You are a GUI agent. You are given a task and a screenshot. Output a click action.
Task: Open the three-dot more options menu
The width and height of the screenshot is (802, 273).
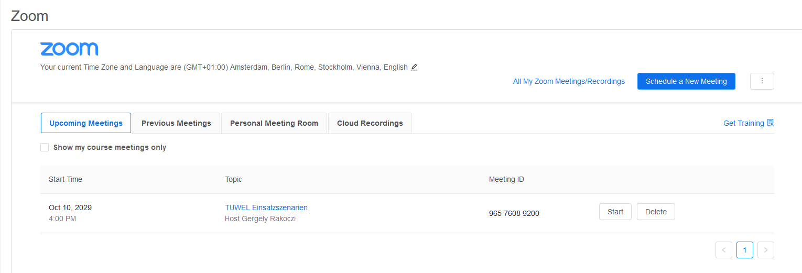pyautogui.click(x=762, y=81)
